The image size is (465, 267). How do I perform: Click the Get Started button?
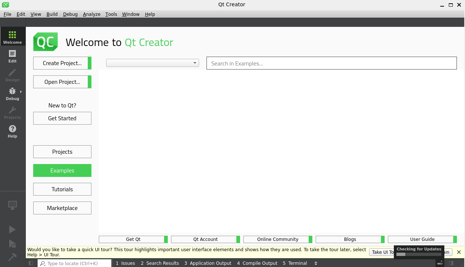pos(62,118)
